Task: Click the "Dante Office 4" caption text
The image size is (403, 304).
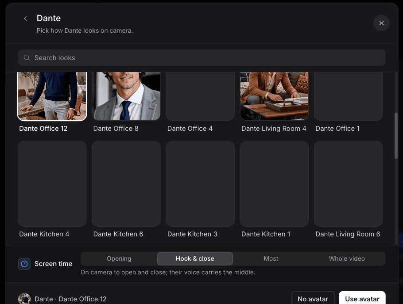Action: (x=190, y=129)
